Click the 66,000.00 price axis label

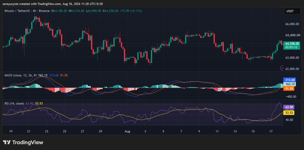coord(292,24)
